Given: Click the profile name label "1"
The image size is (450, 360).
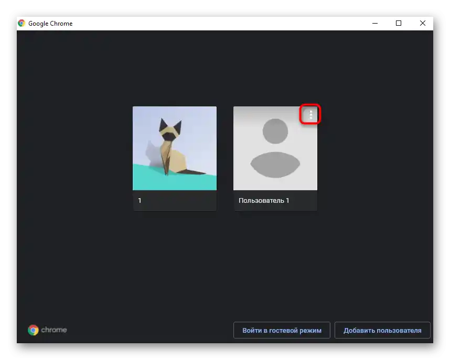Looking at the screenshot, I should 140,201.
